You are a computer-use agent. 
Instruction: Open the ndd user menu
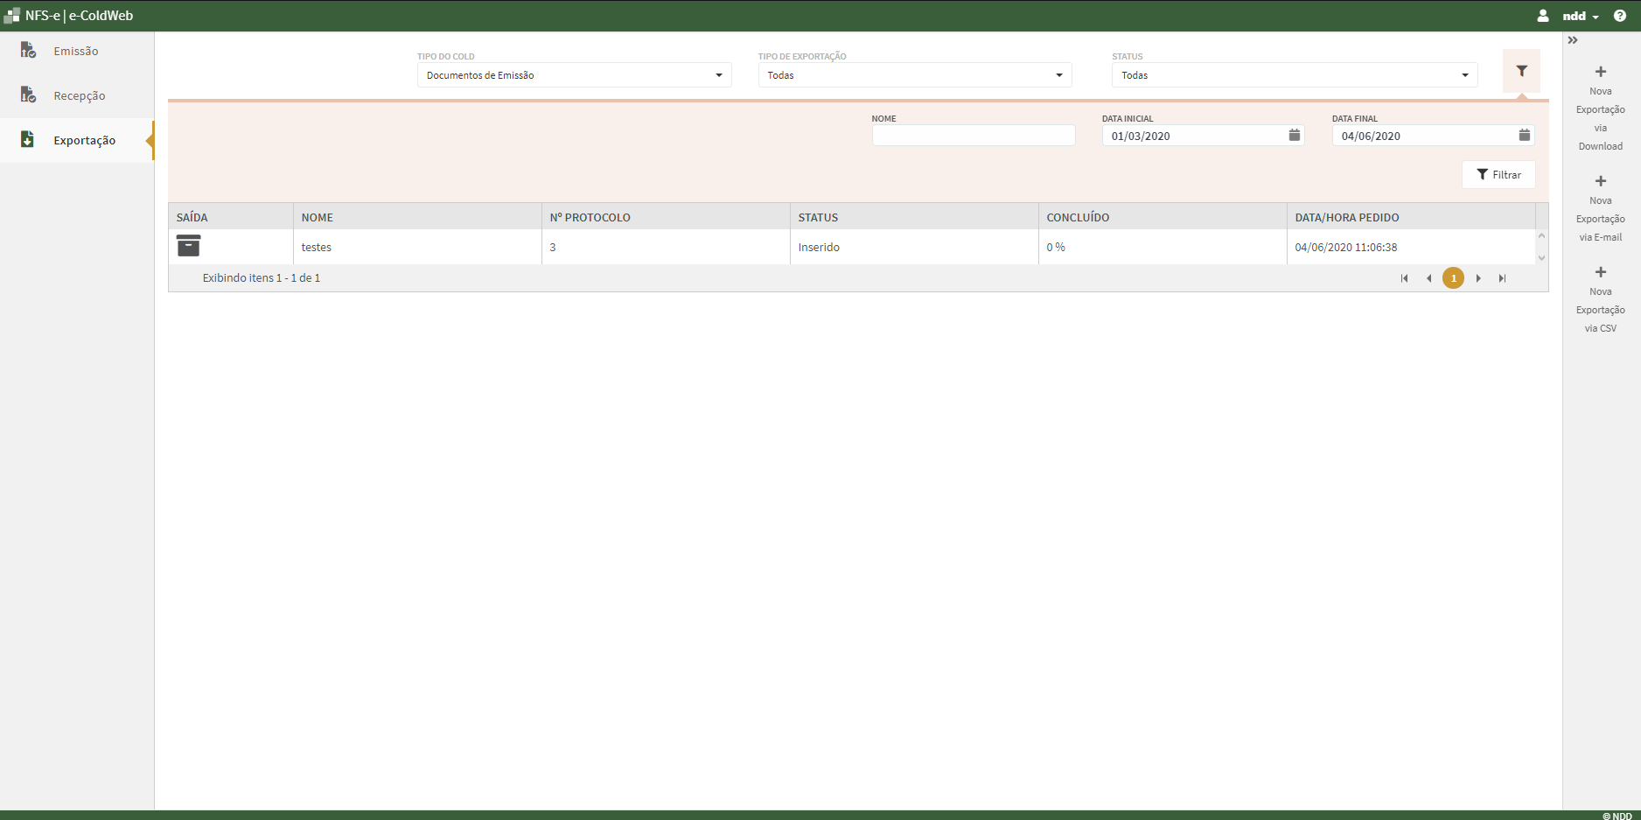(x=1579, y=16)
